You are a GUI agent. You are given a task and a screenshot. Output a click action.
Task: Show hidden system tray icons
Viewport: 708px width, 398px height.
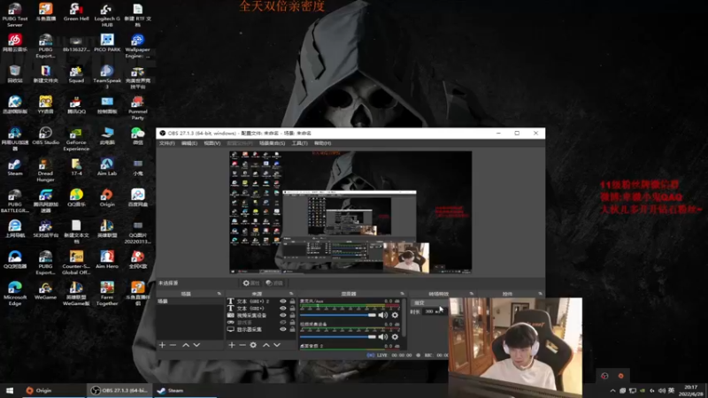[x=612, y=391]
